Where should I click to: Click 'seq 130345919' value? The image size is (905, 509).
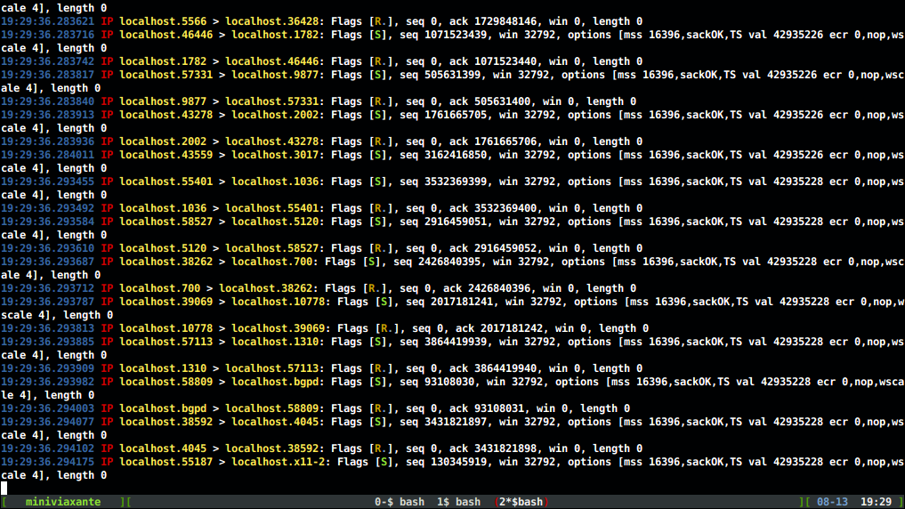click(446, 462)
